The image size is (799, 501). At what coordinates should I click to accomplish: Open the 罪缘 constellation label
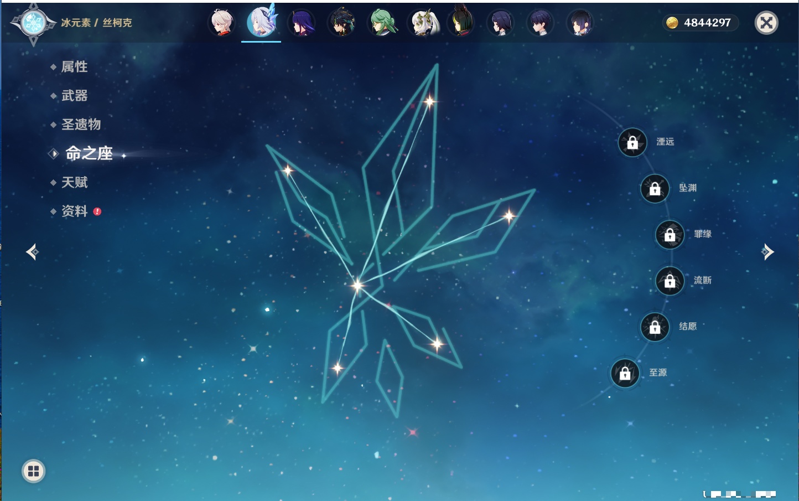click(x=703, y=234)
